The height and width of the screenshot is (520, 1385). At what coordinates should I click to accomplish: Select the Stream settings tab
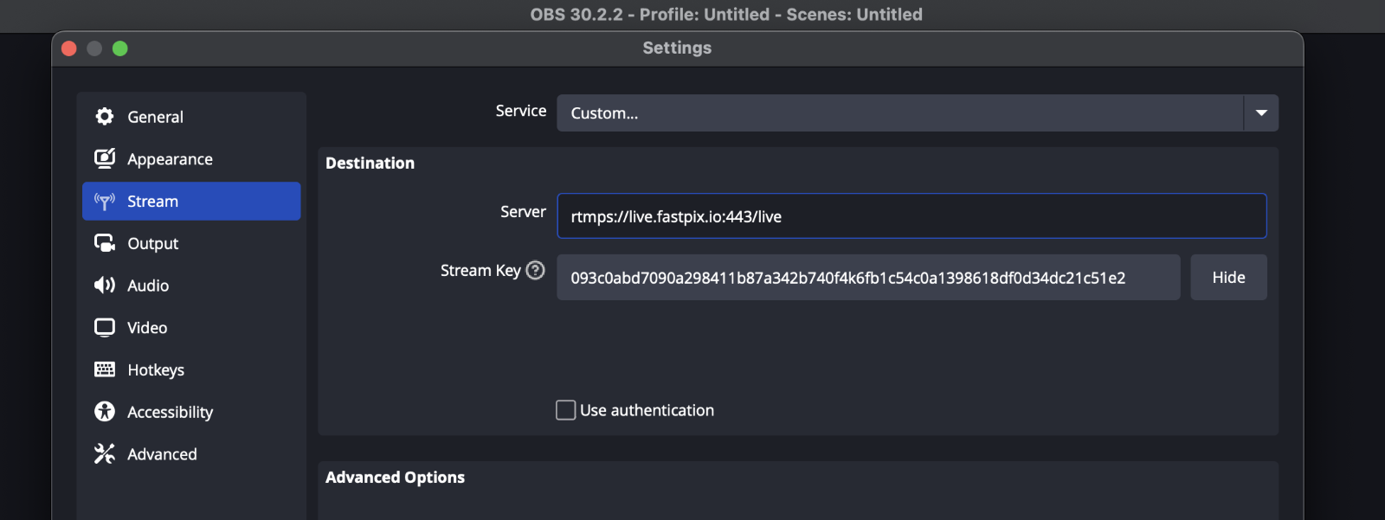pos(191,201)
